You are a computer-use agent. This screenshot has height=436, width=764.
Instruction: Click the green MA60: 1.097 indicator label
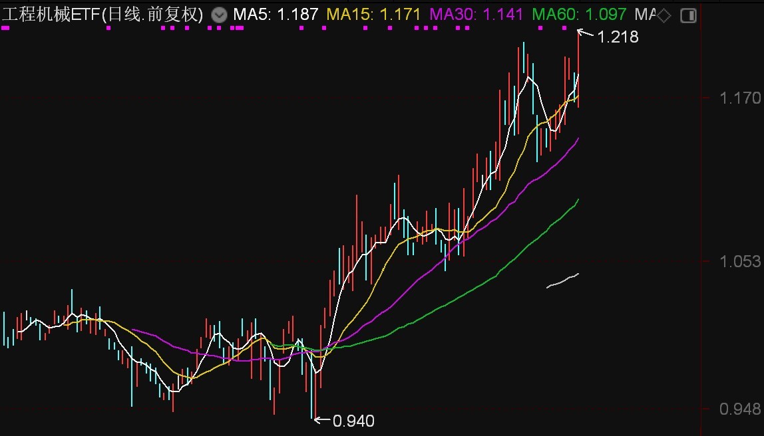click(x=580, y=15)
